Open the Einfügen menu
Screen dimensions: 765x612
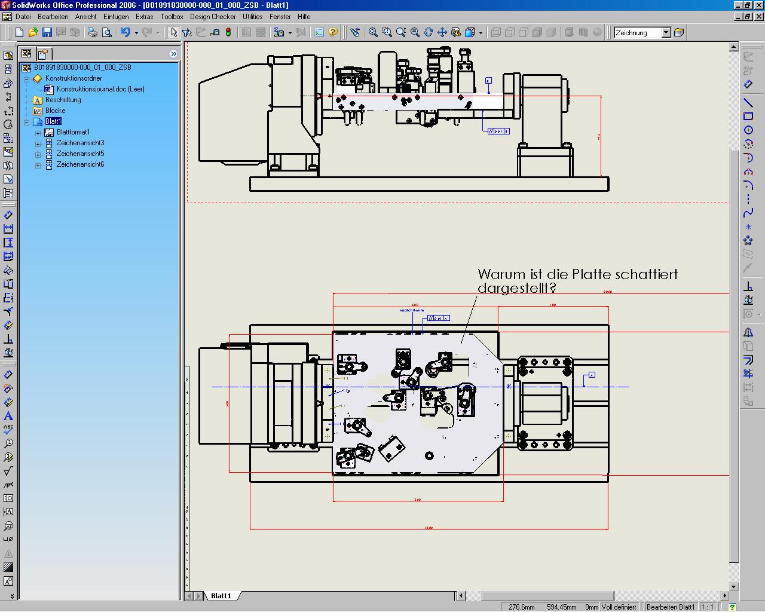pyautogui.click(x=115, y=17)
